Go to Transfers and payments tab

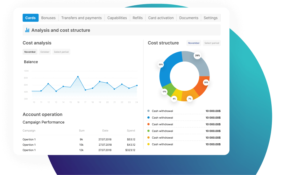click(x=81, y=18)
